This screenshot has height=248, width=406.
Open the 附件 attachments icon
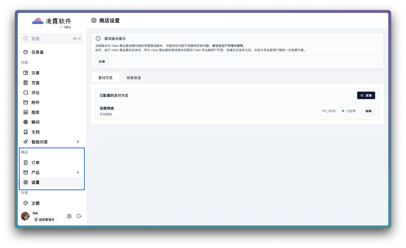tap(26, 102)
